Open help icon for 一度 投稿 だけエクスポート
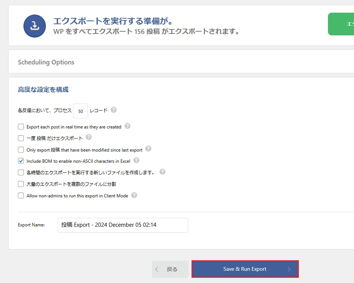Screen dimensions: 354x283 pyautogui.click(x=89, y=138)
